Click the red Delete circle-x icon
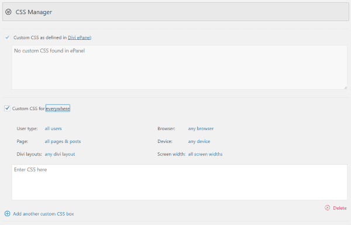The width and height of the screenshot is (351, 225). tap(327, 208)
